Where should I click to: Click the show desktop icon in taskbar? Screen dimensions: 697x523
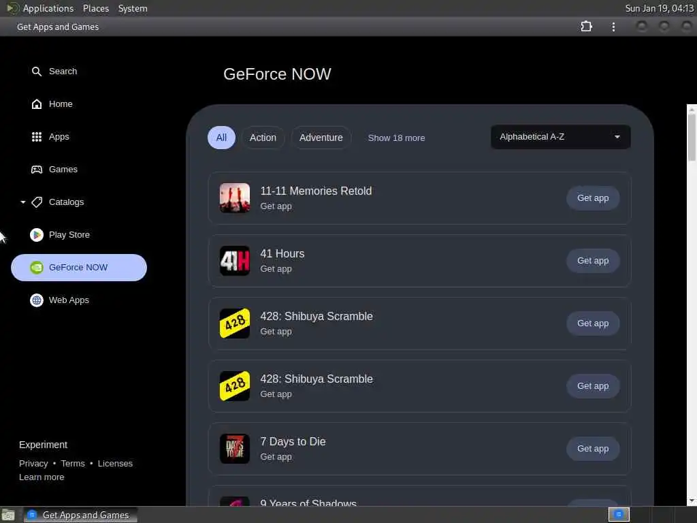point(8,515)
